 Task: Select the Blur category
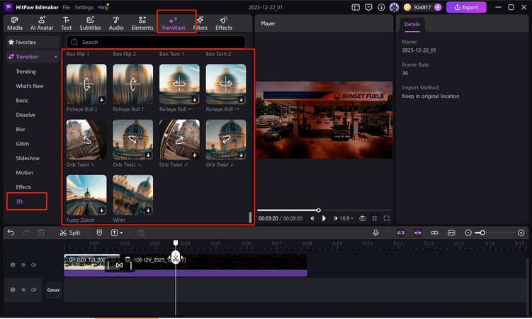21,129
